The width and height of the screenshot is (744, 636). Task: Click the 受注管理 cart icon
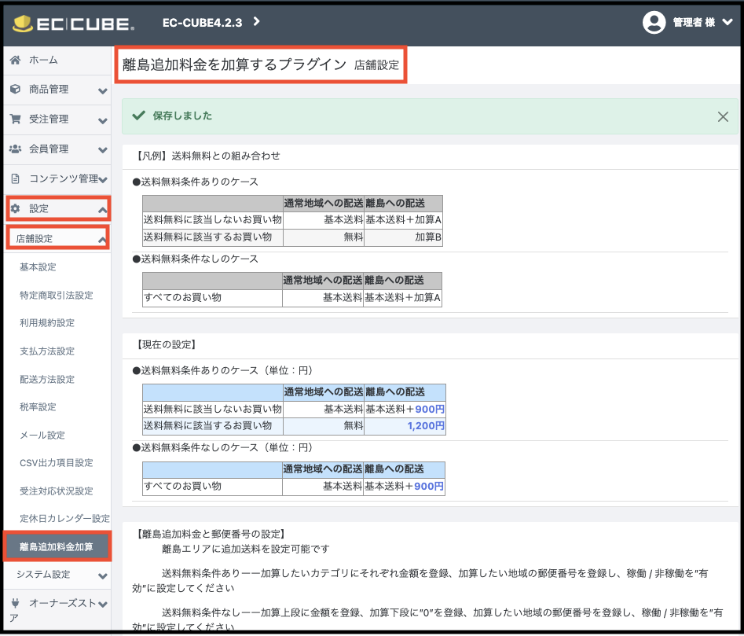point(15,119)
